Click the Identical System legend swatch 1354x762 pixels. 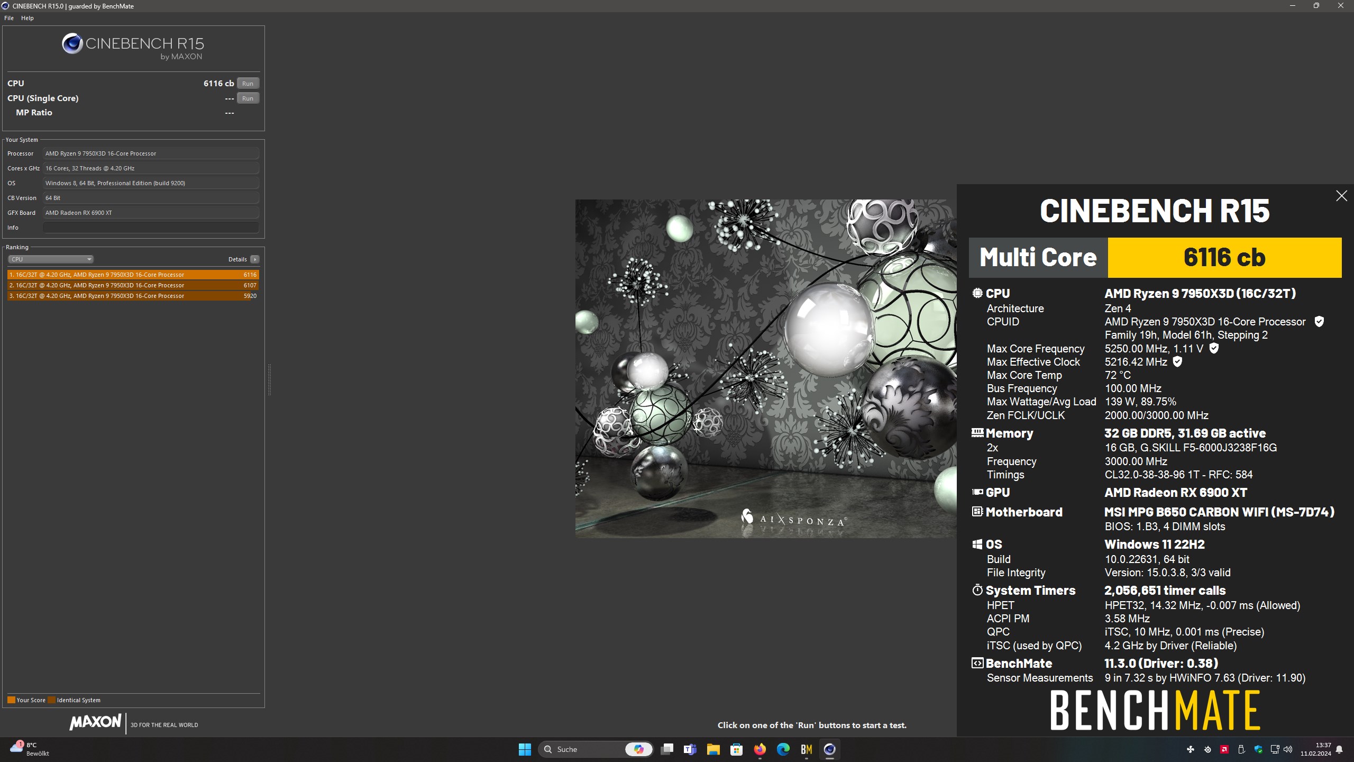[51, 700]
